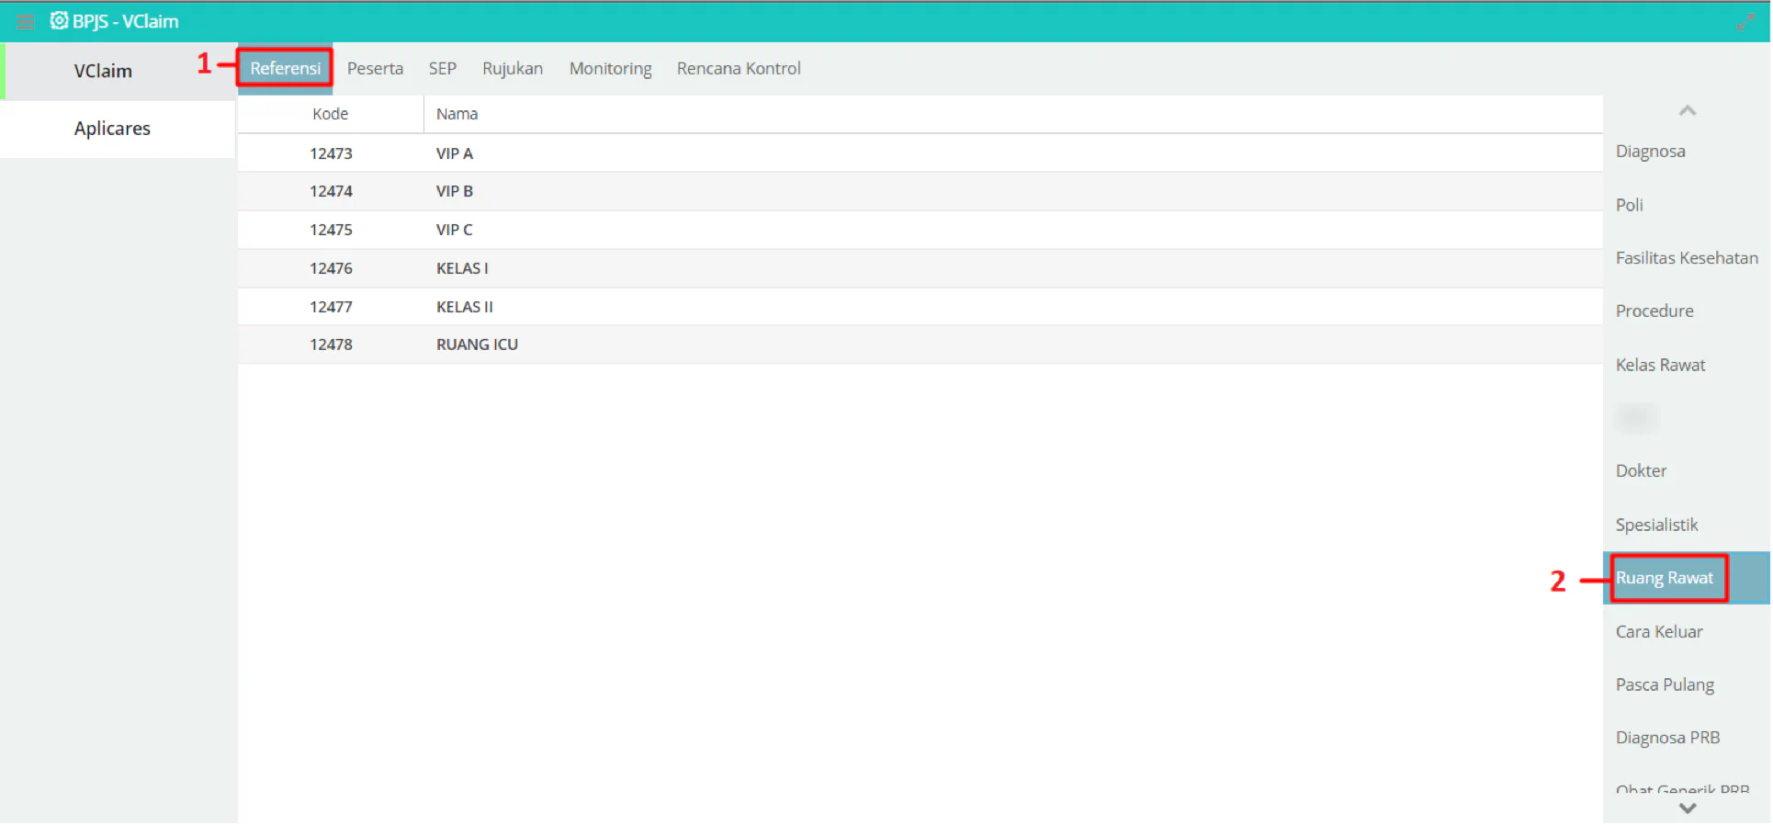Switch to the Referensi tab
Screen dimensions: 1773x825
(x=286, y=68)
